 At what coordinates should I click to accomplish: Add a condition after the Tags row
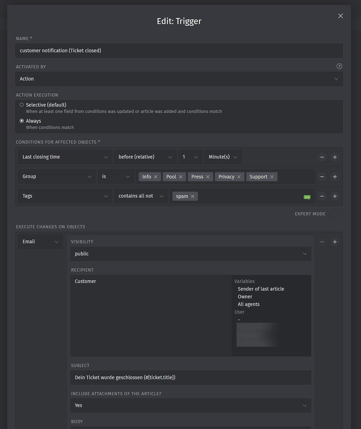[335, 196]
